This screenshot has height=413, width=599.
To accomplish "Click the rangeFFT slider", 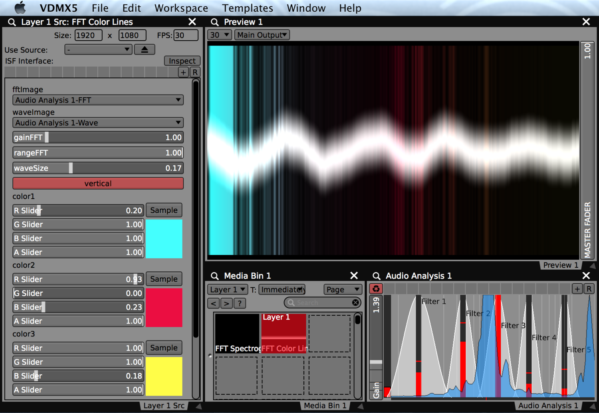I will pos(98,152).
